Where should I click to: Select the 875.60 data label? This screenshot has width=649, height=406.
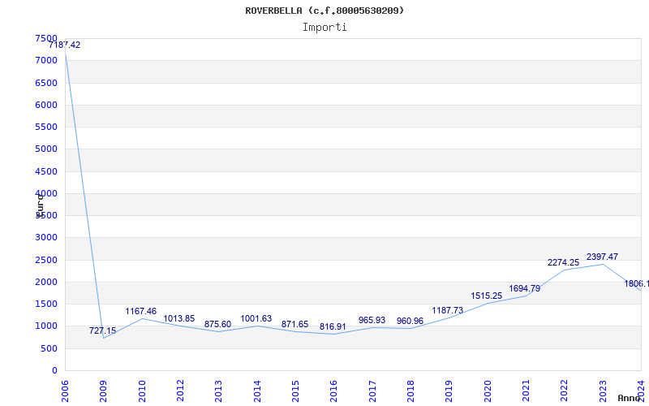pyautogui.click(x=217, y=324)
